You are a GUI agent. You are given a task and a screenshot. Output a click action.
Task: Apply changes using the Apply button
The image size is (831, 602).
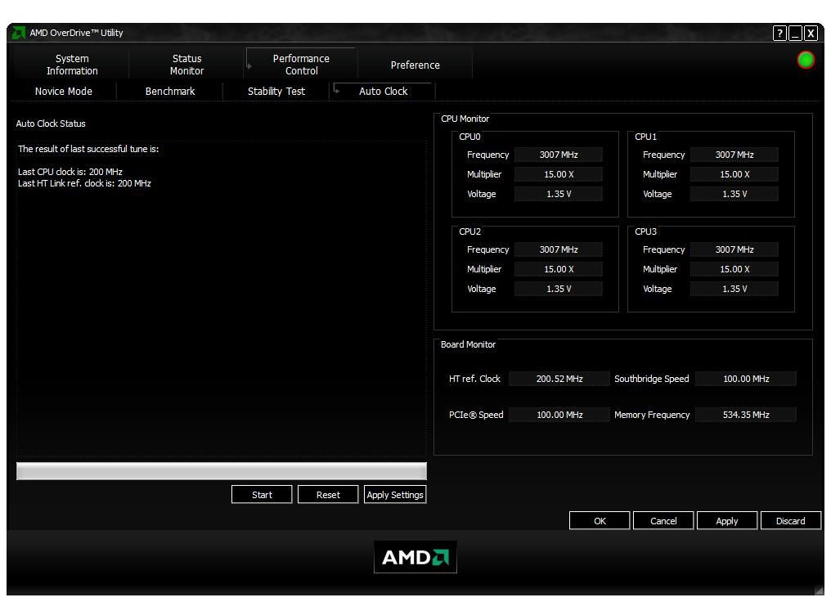727,520
